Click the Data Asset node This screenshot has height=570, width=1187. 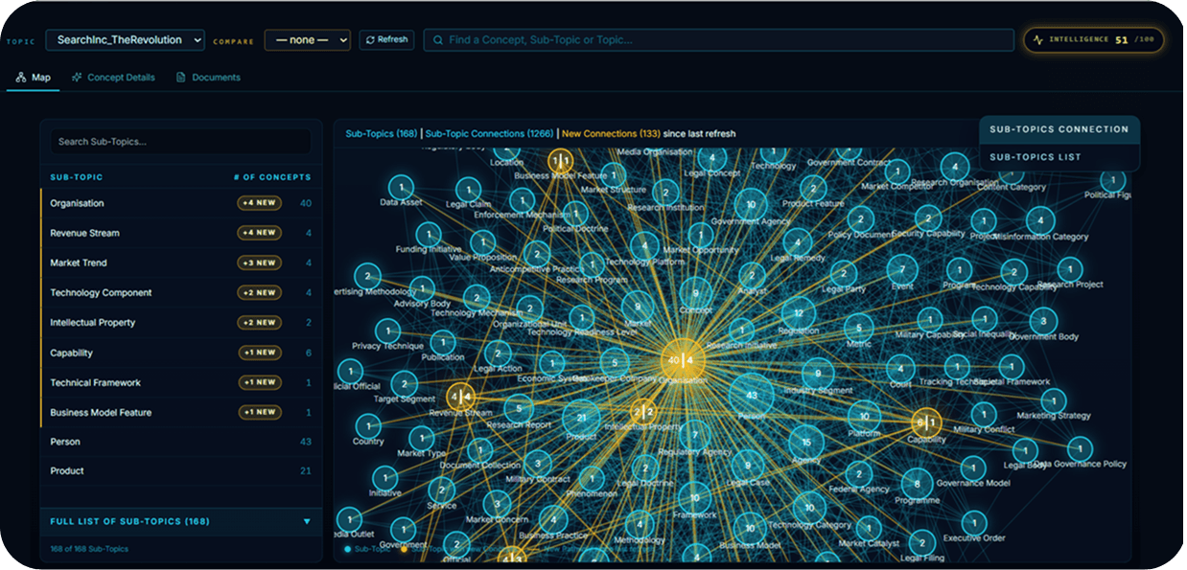(x=402, y=187)
